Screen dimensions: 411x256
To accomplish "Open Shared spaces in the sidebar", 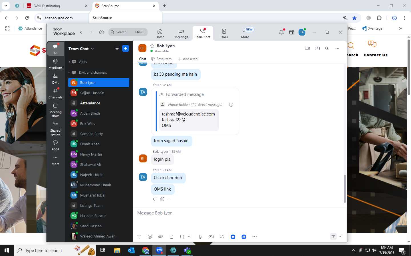I will click(x=55, y=129).
